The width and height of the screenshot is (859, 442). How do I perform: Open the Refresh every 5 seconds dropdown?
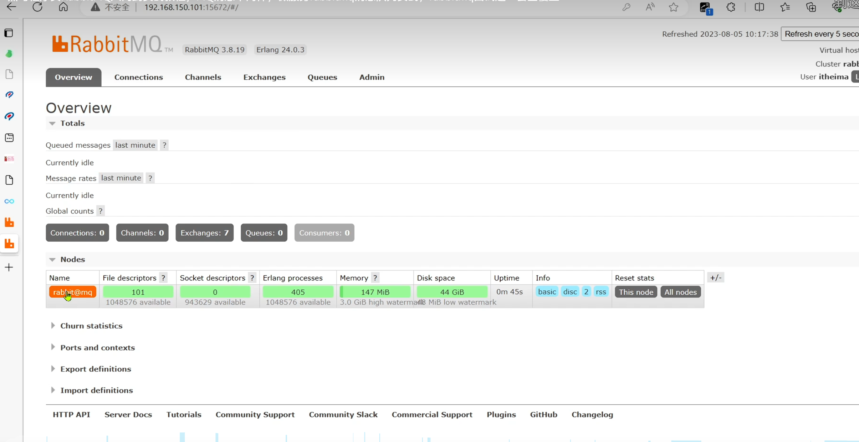pyautogui.click(x=820, y=34)
